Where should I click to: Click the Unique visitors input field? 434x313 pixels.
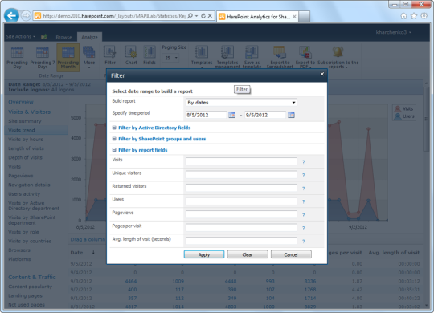pos(241,174)
